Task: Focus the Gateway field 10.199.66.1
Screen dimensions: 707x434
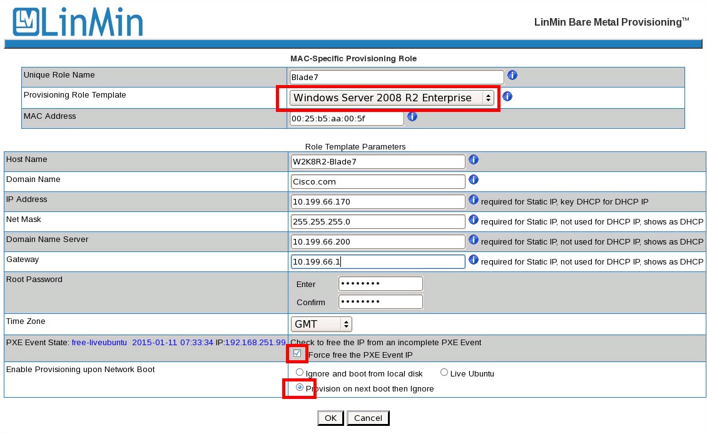Action: pyautogui.click(x=378, y=262)
